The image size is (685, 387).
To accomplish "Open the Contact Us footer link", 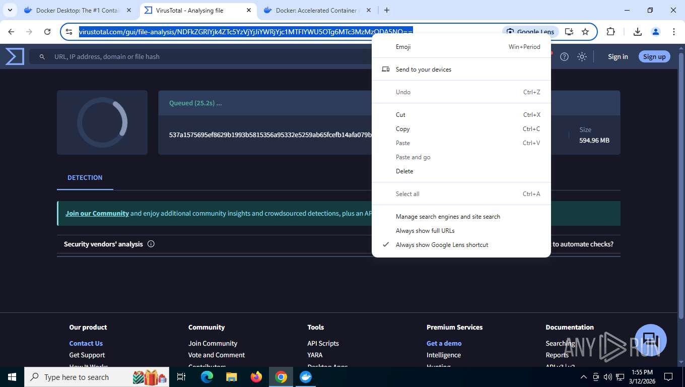I will [x=86, y=343].
